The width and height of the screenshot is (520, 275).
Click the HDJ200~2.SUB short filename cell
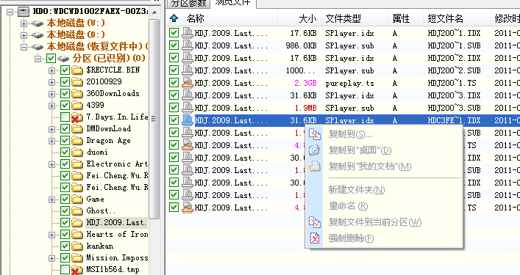click(454, 70)
